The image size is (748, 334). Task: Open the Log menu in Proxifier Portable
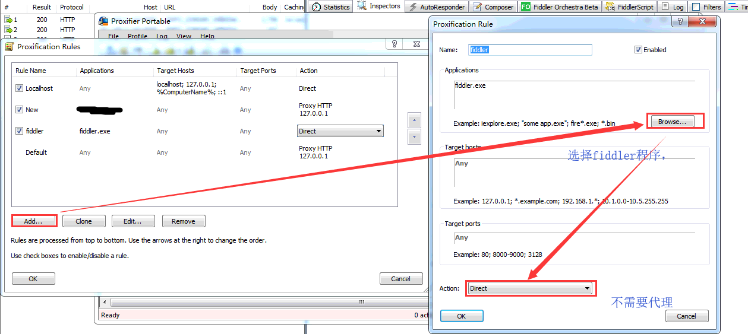(162, 36)
